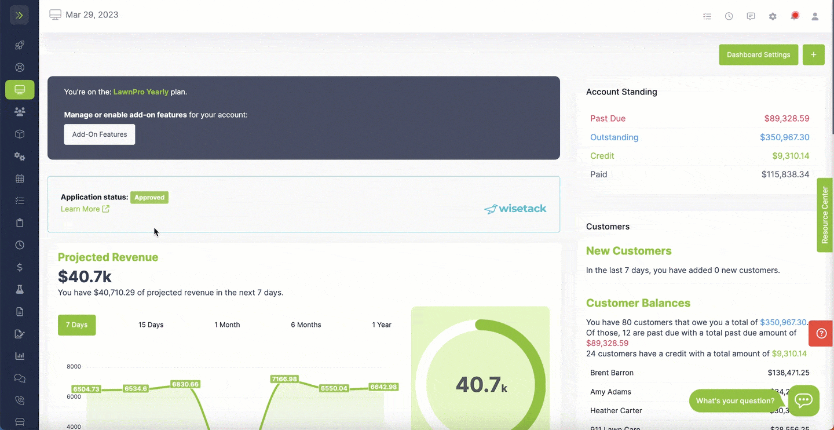Image resolution: width=834 pixels, height=430 pixels.
Task: Select the Amy Adams customer row
Action: coord(700,392)
